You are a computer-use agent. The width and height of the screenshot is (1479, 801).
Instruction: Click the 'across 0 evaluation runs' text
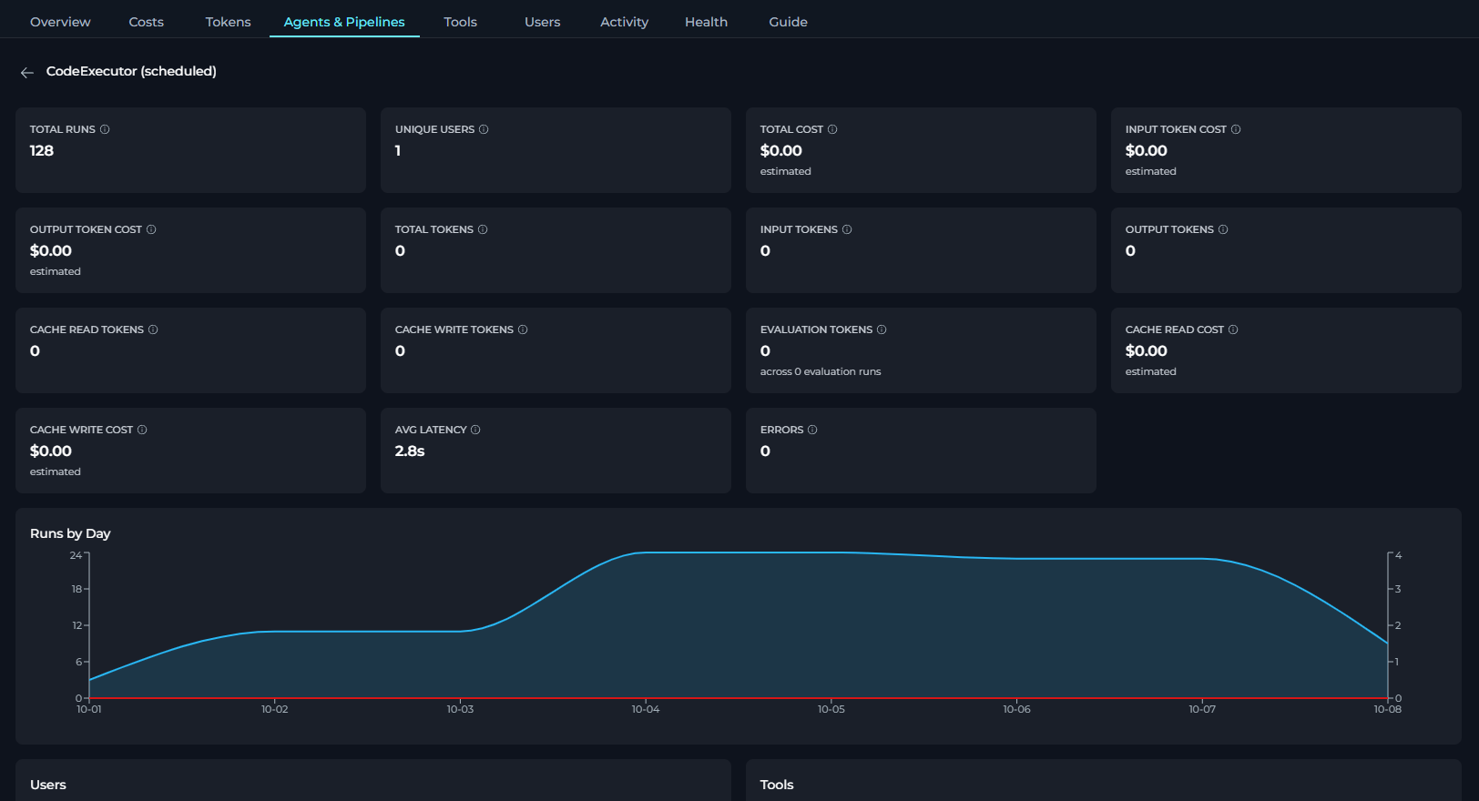(x=821, y=371)
